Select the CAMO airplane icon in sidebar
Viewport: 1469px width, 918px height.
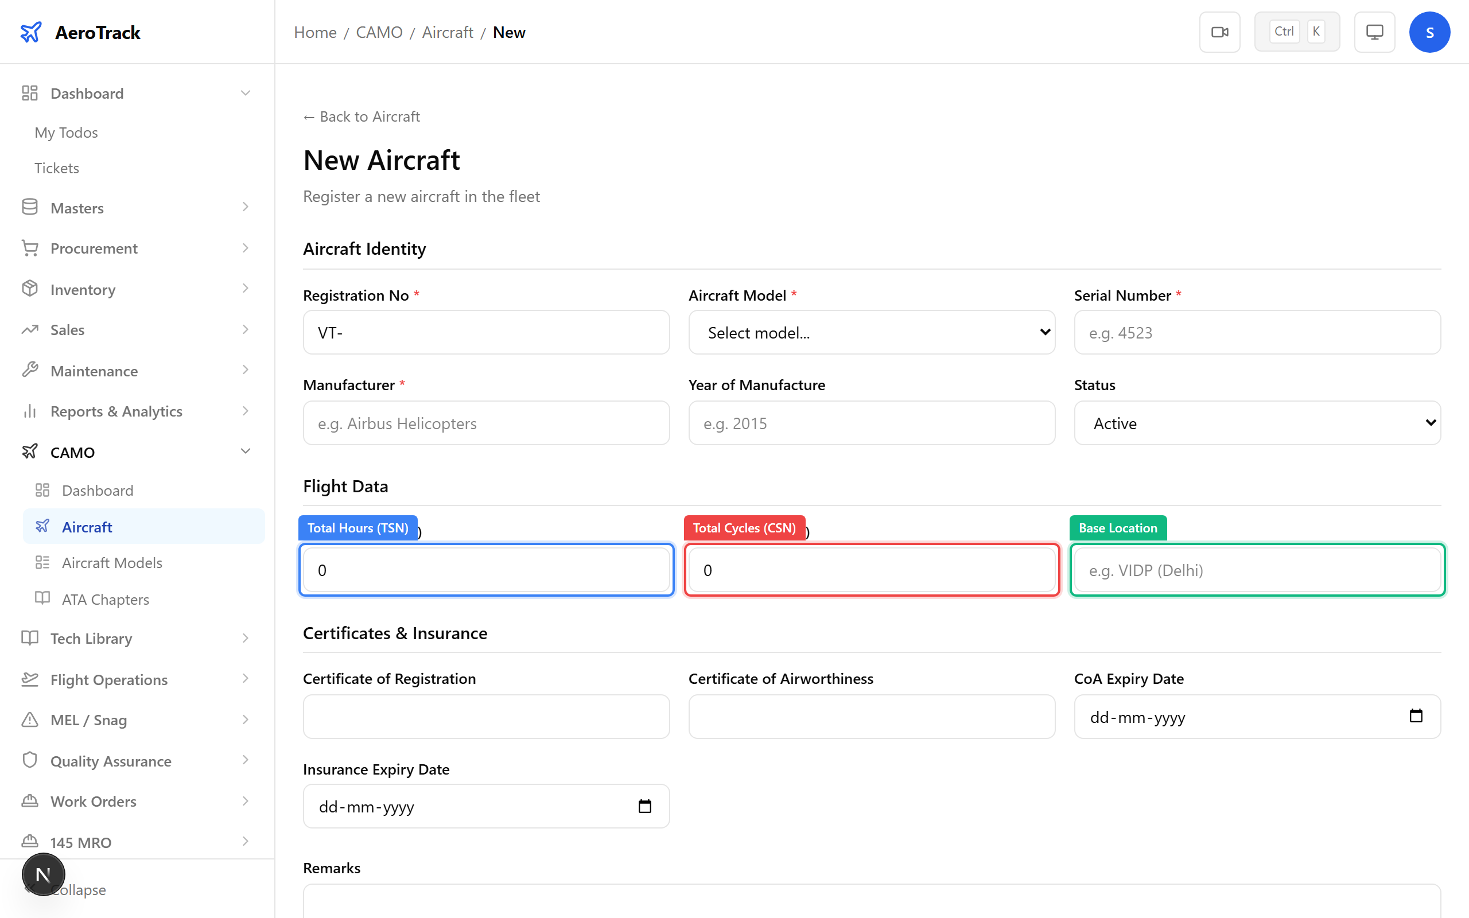pyautogui.click(x=30, y=452)
